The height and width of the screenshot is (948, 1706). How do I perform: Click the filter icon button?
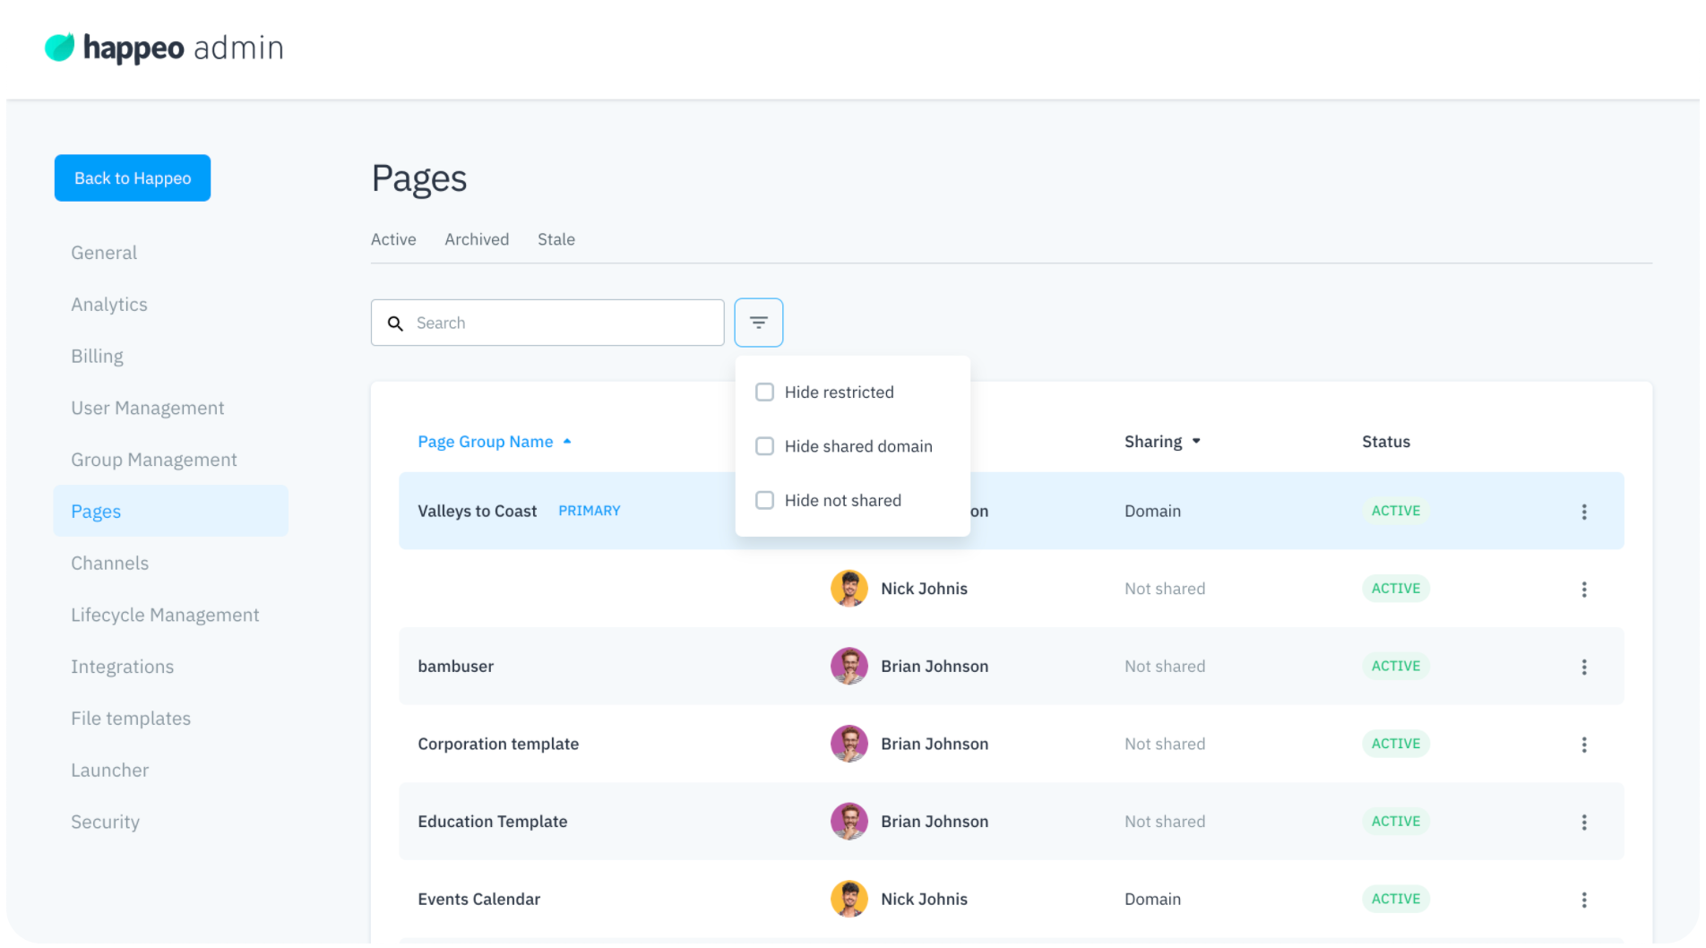(758, 323)
